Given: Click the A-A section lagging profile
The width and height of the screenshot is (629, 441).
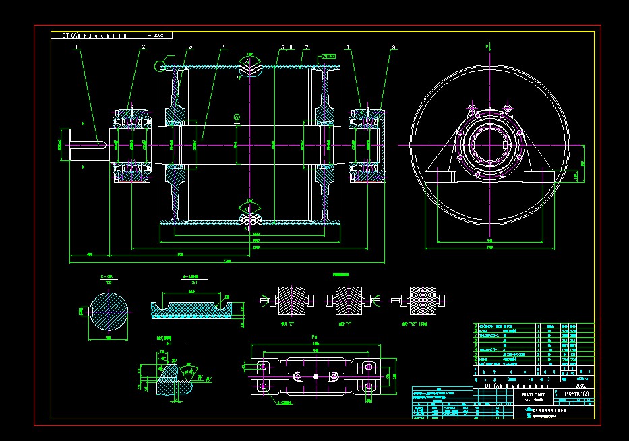Looking at the screenshot, I should pos(196,305).
